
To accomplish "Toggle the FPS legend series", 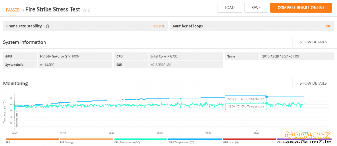I will [x=32, y=141].
